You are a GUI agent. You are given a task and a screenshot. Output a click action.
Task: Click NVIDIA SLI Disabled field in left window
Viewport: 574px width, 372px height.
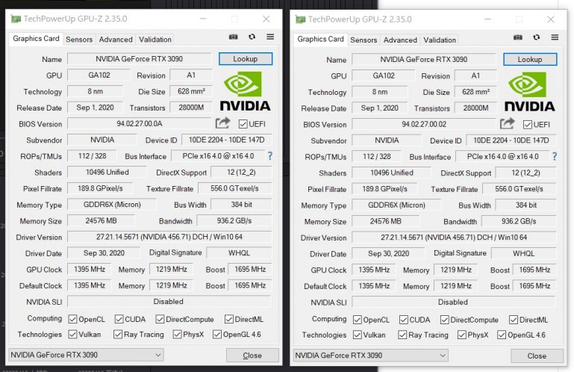[x=169, y=302]
